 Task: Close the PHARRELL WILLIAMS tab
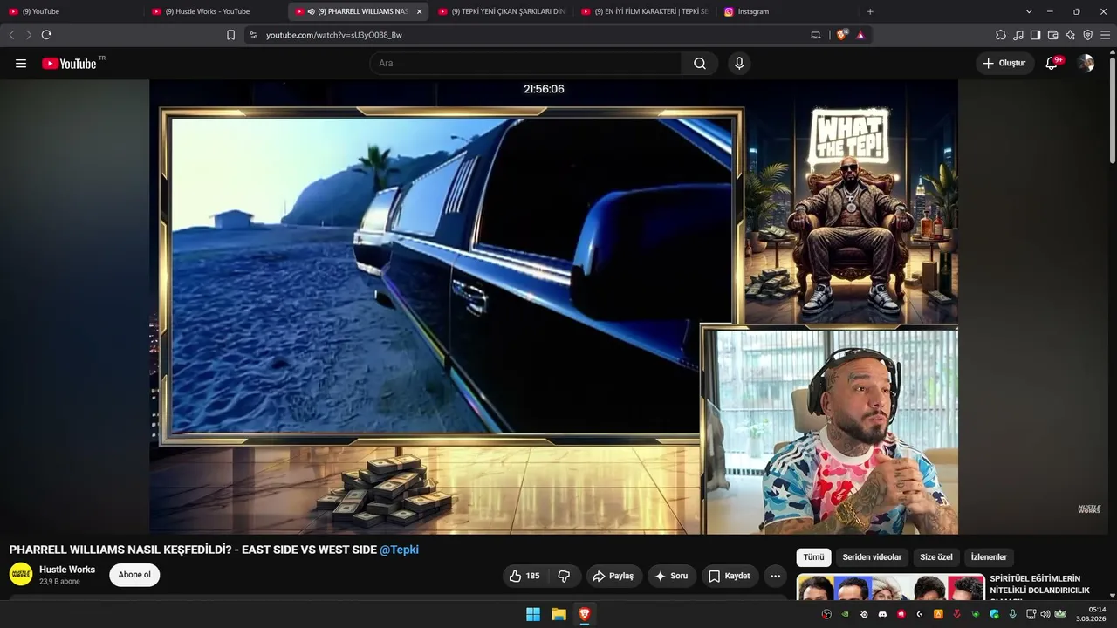(419, 11)
